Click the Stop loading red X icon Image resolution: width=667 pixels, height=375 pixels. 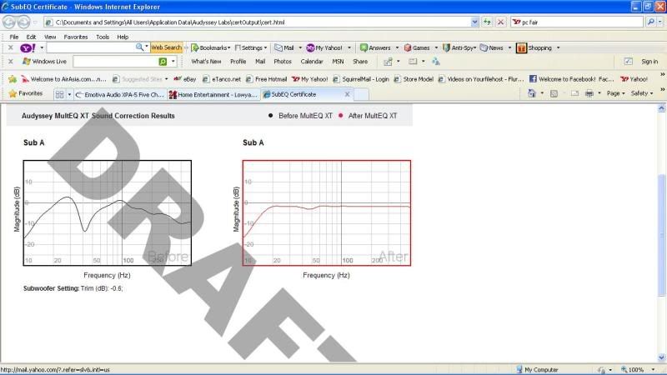click(500, 22)
